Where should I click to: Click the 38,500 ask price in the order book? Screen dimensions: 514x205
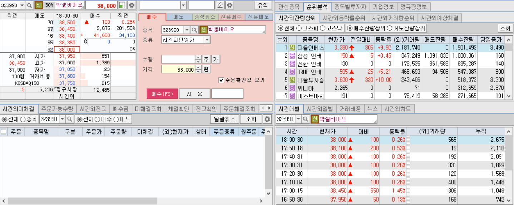tap(67, 22)
